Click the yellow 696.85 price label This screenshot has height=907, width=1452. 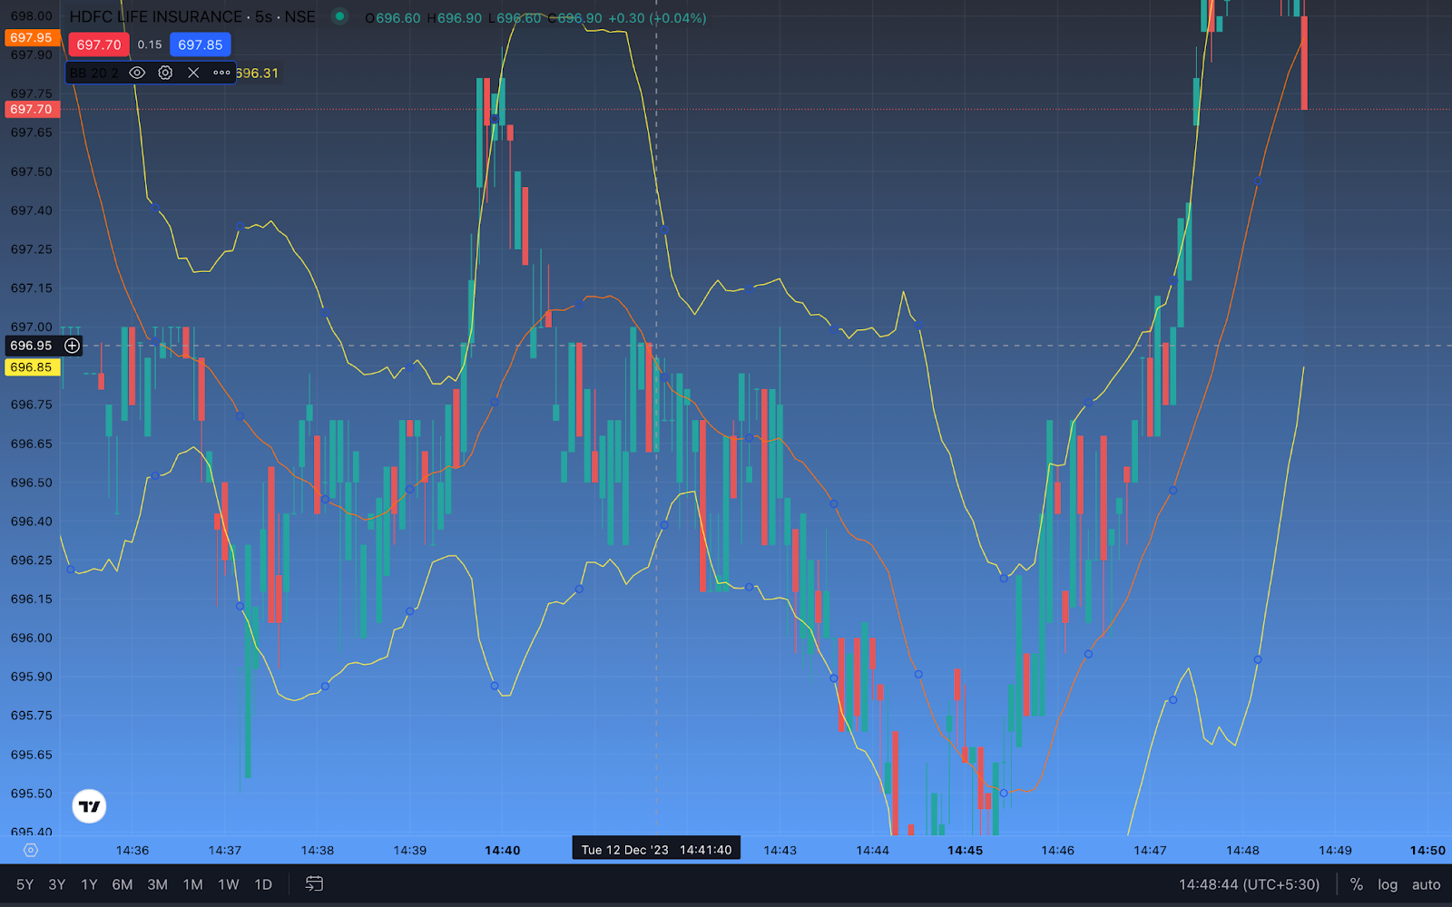31,367
